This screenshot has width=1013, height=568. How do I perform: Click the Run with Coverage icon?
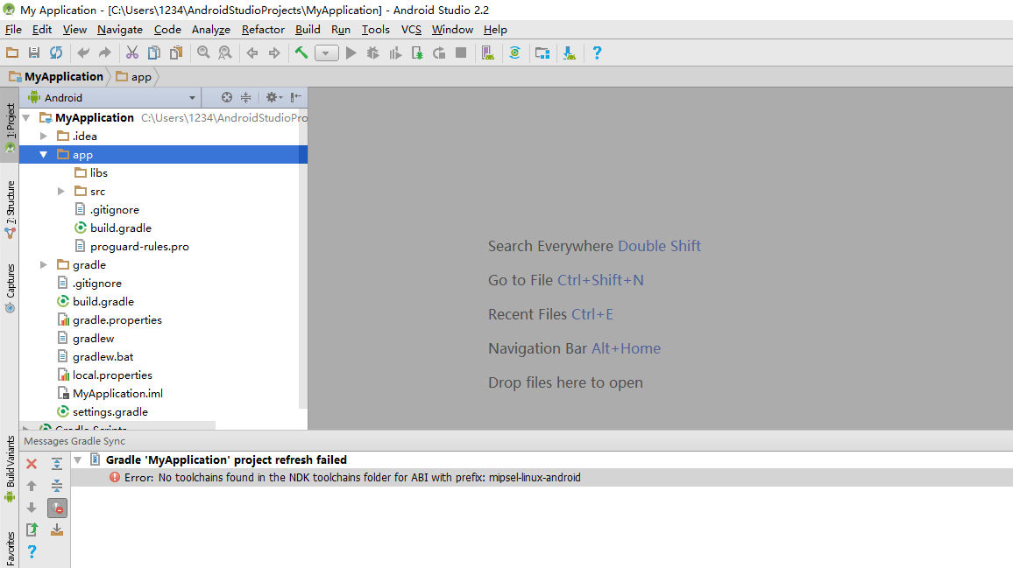(394, 53)
